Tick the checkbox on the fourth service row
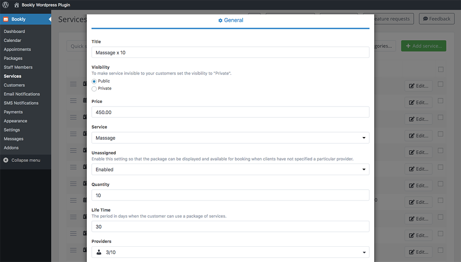 point(440,134)
